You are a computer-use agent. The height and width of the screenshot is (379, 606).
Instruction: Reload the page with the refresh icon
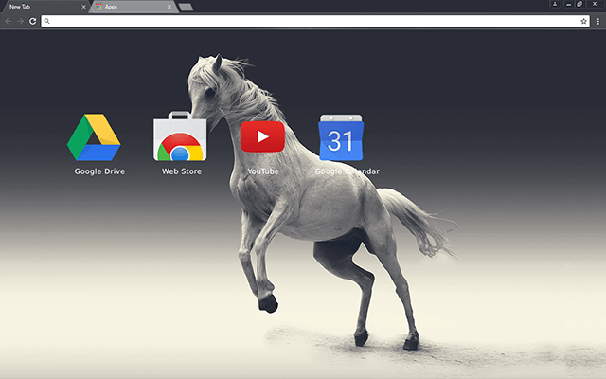point(33,21)
